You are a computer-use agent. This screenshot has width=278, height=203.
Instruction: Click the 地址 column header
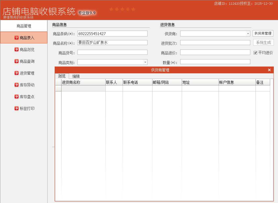click(x=200, y=82)
